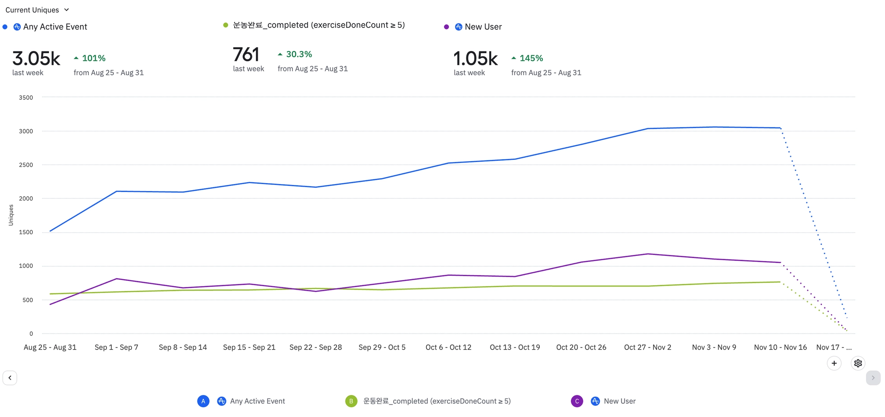Screen dimensions: 885x417
Task: Toggle Any Active Event series in bottom legend
Action: pos(257,401)
